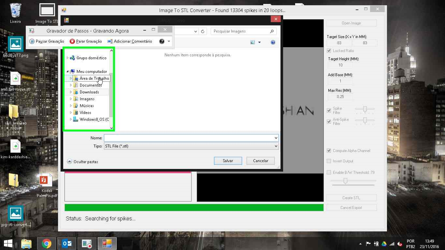This screenshot has height=250, width=445.
Task: Open the view options dropdown arrow
Action: click(259, 42)
